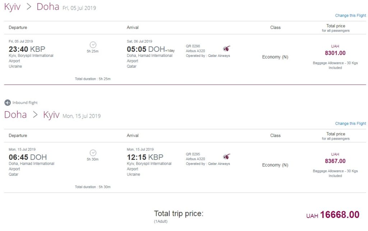Click the Inbound flight airplane icon
Image resolution: width=368 pixels, height=231 pixels.
coord(8,103)
